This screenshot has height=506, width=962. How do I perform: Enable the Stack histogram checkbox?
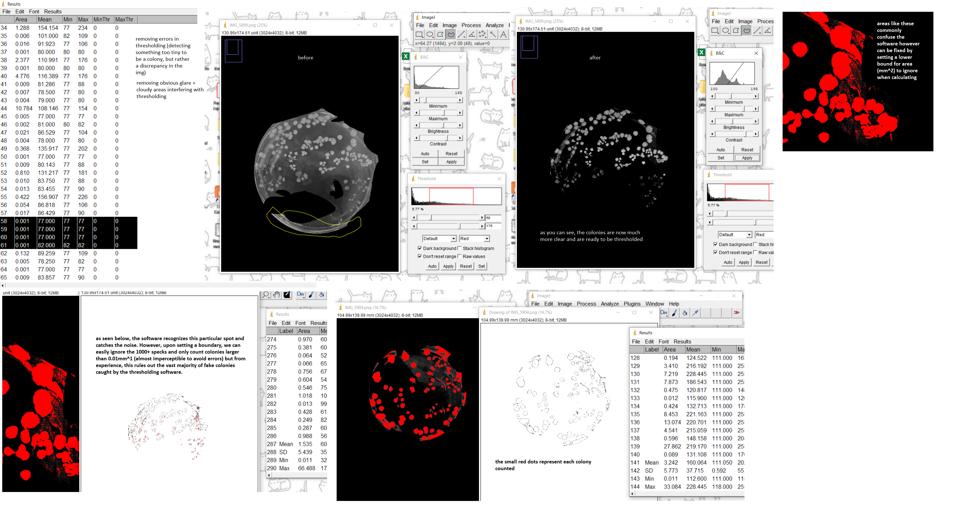[x=460, y=249]
